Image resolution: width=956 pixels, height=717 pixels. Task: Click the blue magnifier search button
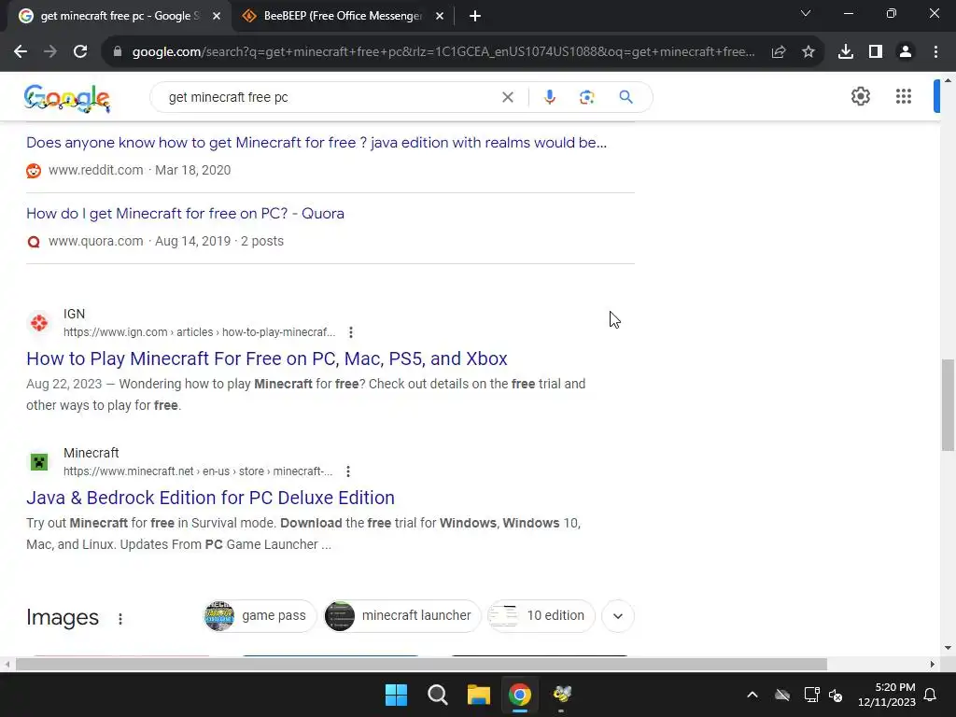click(626, 97)
